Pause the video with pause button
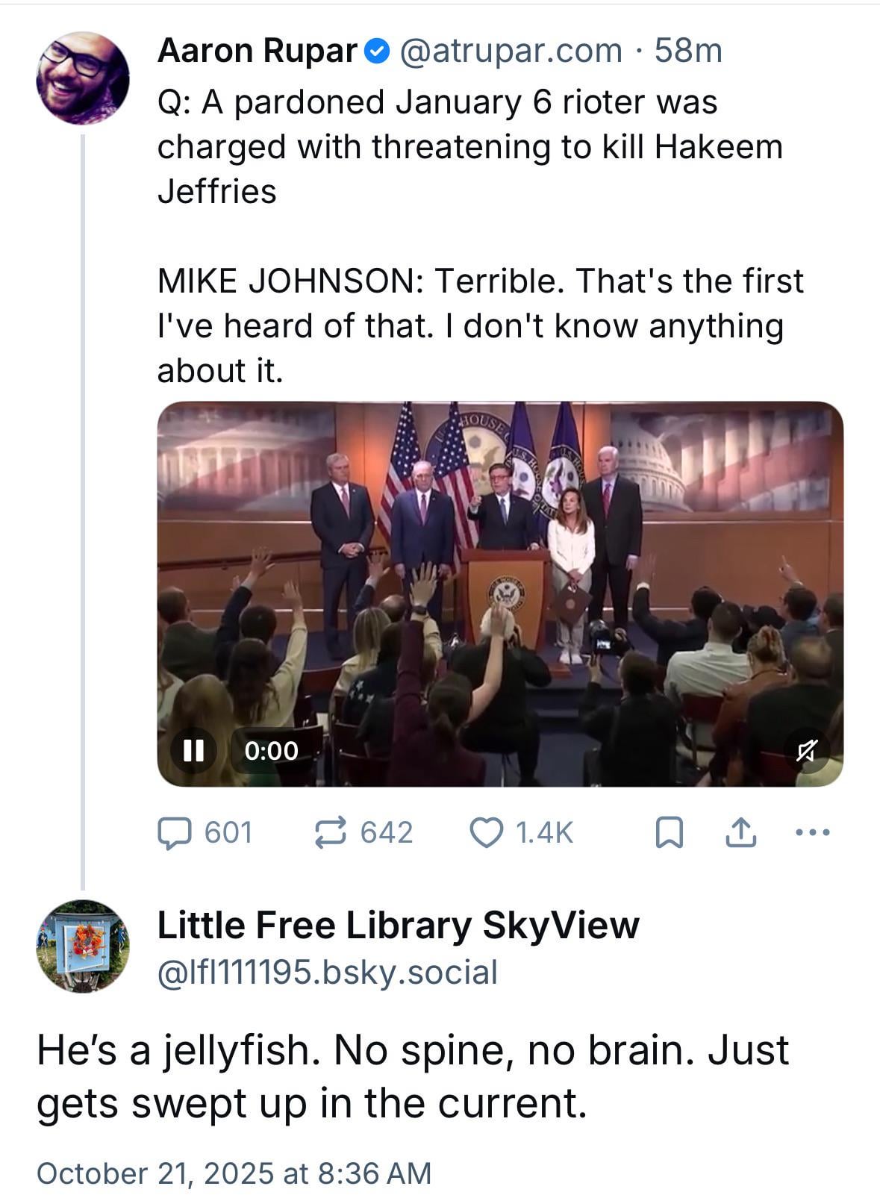The width and height of the screenshot is (880, 1201). [x=193, y=750]
